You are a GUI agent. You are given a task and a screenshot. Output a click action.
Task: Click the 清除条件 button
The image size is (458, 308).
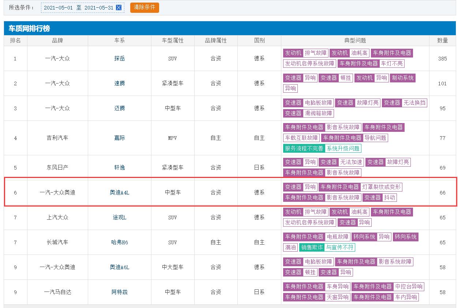pos(144,7)
